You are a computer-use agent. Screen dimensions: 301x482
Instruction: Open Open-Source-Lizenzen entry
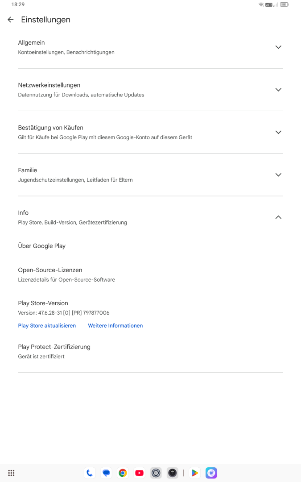point(151,274)
